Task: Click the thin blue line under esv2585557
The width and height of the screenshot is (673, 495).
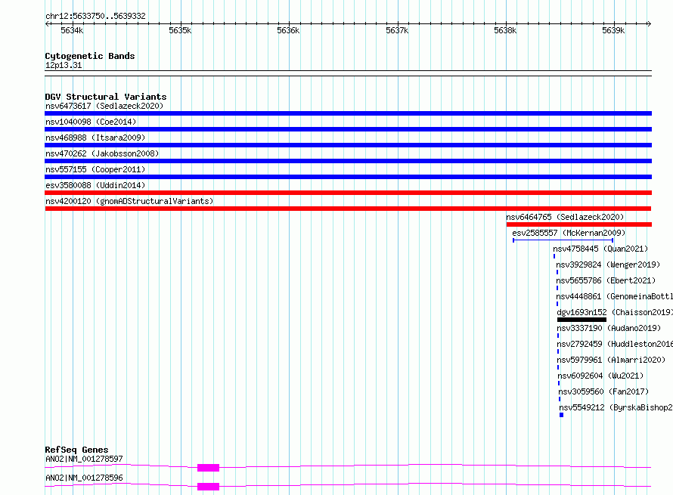Action: pyautogui.click(x=563, y=240)
